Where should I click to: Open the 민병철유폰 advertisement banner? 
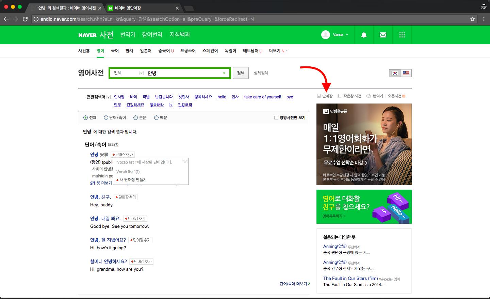364,144
